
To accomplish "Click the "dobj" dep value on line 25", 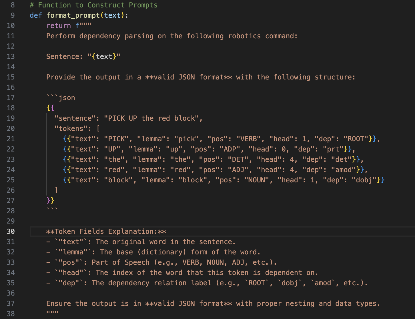I will [364, 180].
